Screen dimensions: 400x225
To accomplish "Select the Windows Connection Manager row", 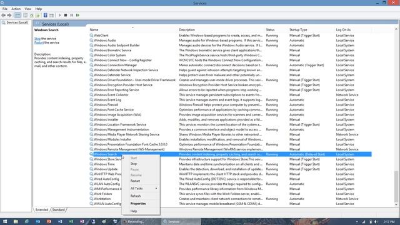I will pyautogui.click(x=231, y=65).
